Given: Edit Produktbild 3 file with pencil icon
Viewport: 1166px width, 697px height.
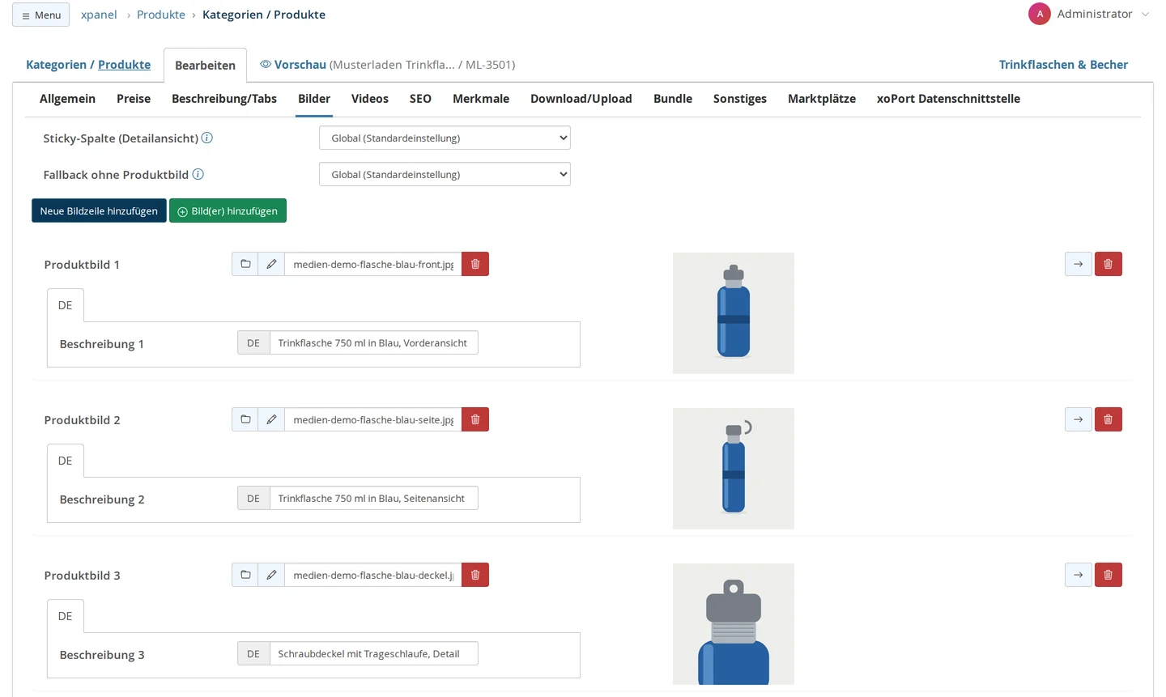Looking at the screenshot, I should coord(271,575).
